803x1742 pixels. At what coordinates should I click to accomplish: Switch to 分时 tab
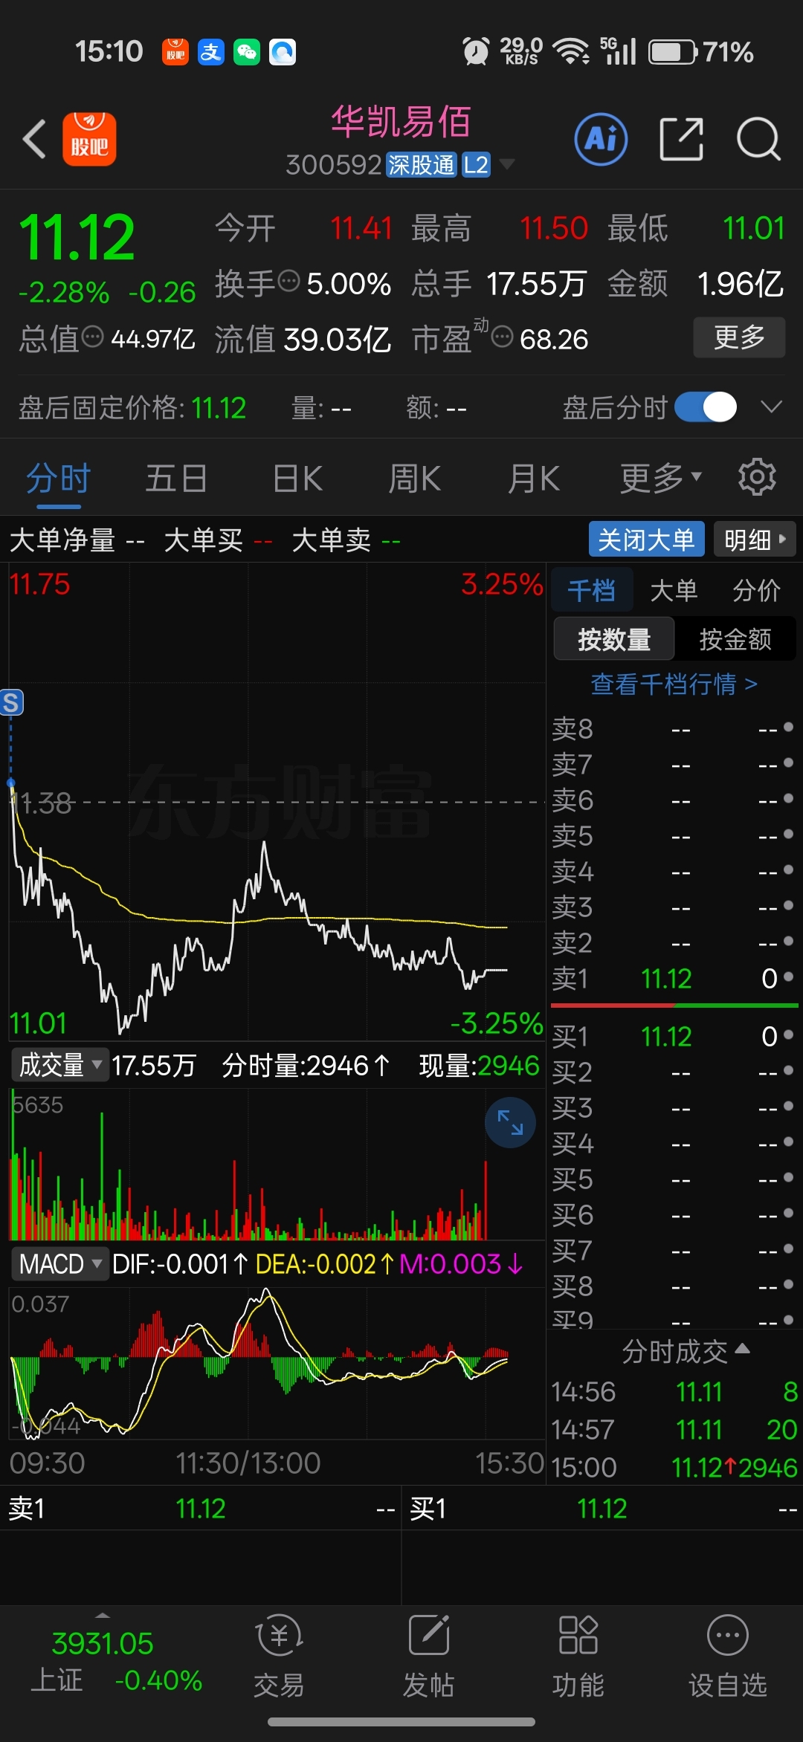click(x=59, y=478)
